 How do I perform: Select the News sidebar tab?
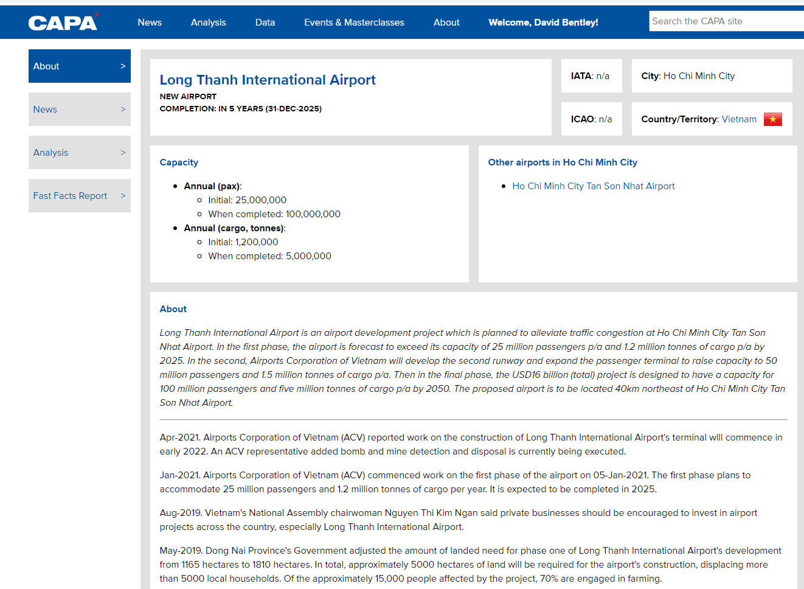(x=80, y=110)
